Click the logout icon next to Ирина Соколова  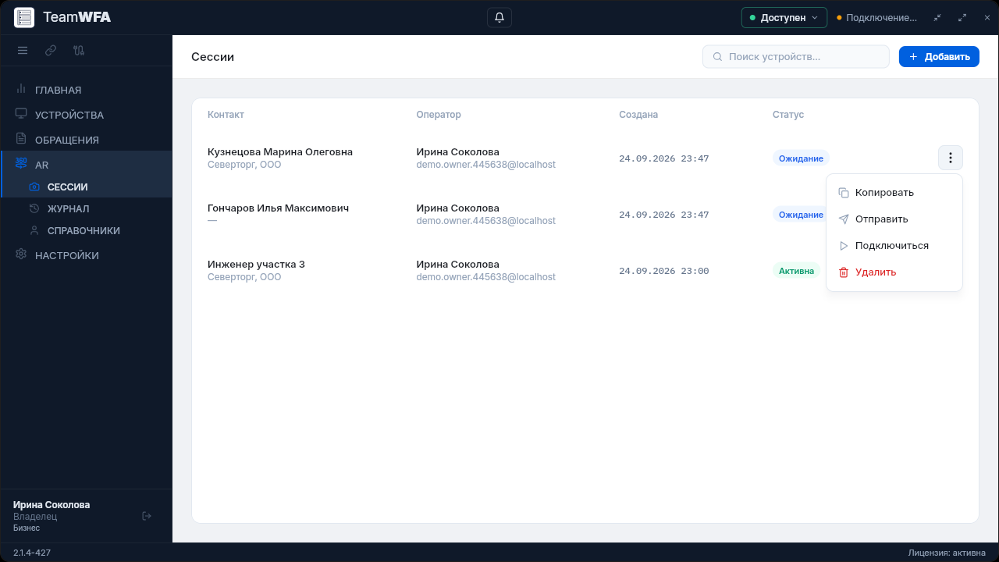147,516
